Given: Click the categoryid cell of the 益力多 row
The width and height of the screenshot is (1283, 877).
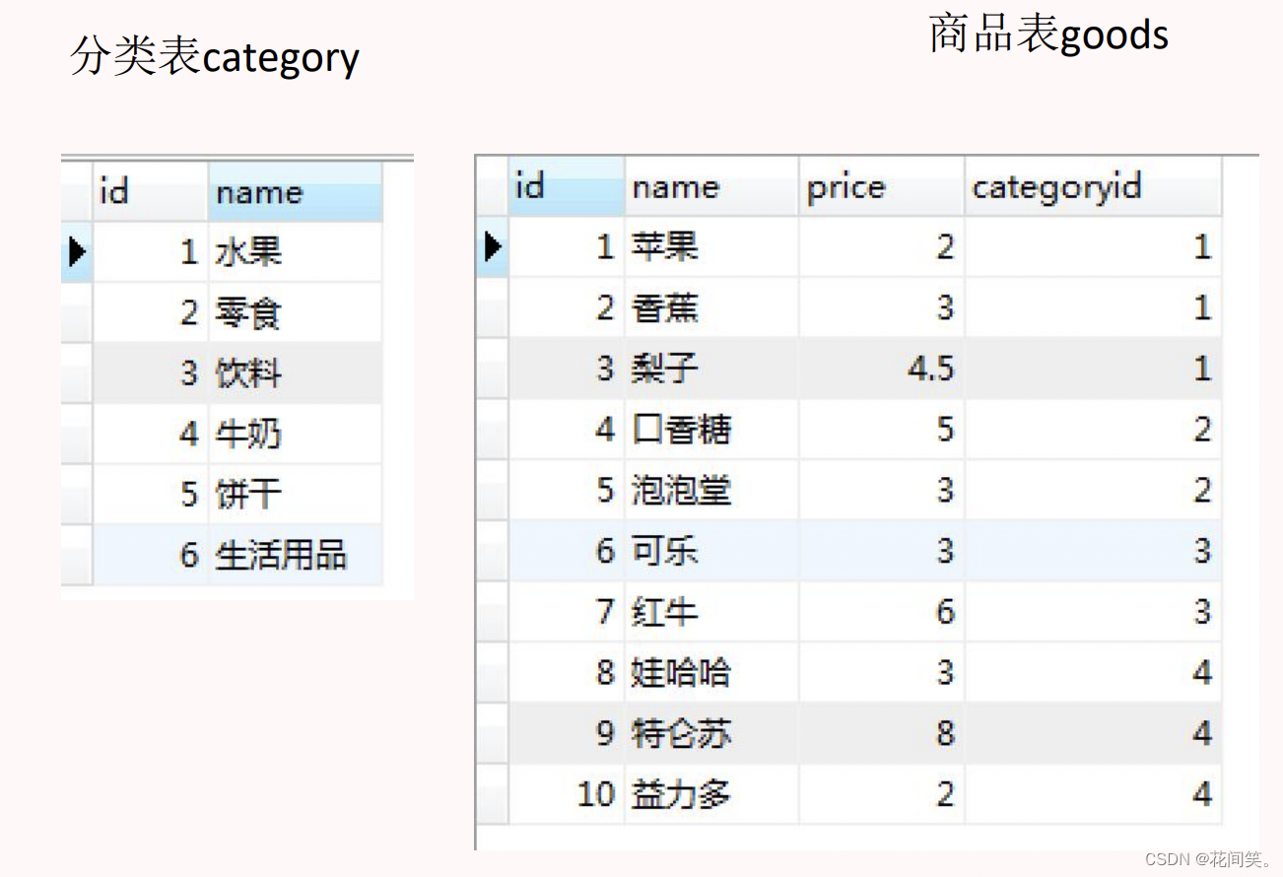Looking at the screenshot, I should pyautogui.click(x=1093, y=794).
